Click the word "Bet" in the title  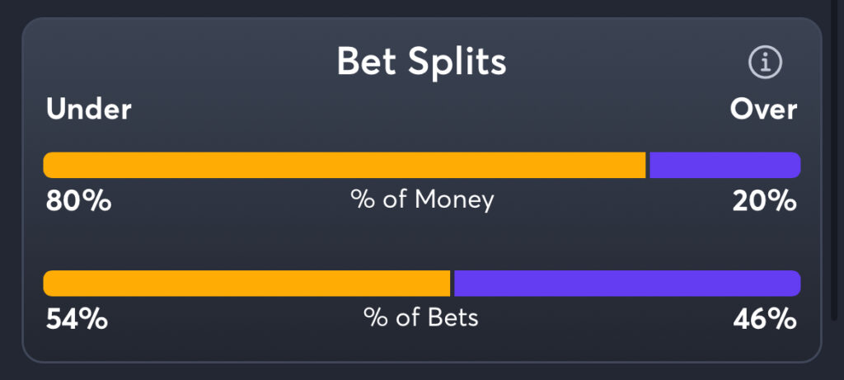tap(364, 62)
